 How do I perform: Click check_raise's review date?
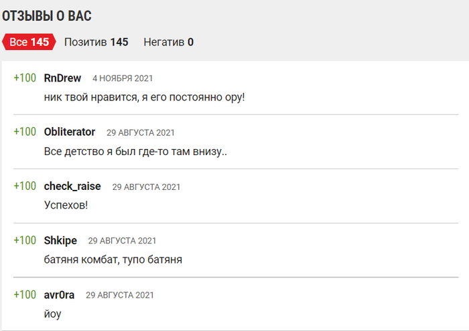pyautogui.click(x=146, y=187)
